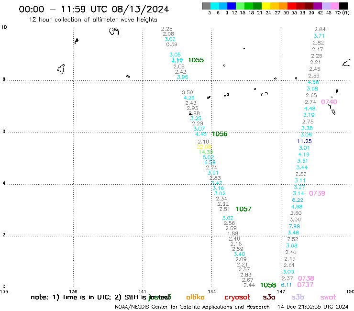Select the green 14.39 wave height value
The height and width of the screenshot is (311, 354).
(x=206, y=152)
